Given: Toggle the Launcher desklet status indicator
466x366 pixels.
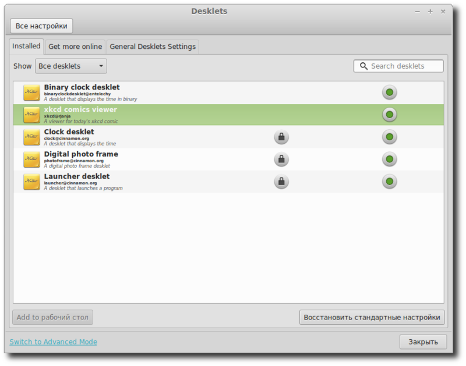Looking at the screenshot, I should pyautogui.click(x=389, y=182).
